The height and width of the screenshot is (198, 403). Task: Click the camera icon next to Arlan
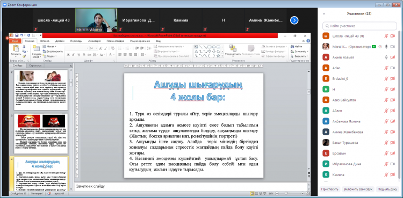(x=392, y=68)
